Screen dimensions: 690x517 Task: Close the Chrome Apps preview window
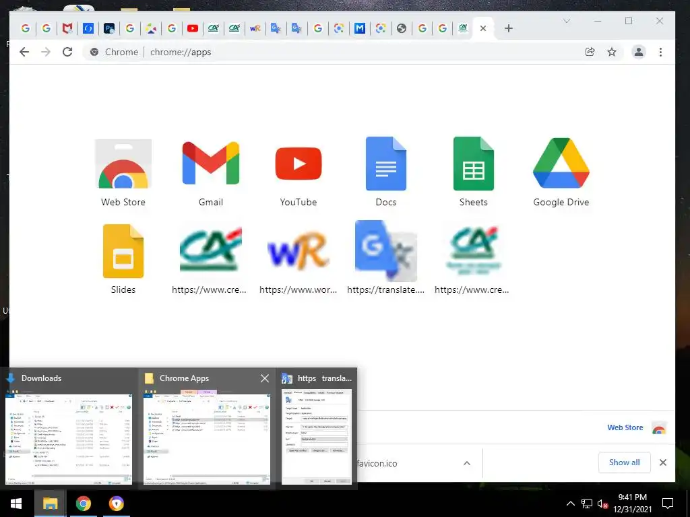pyautogui.click(x=264, y=378)
